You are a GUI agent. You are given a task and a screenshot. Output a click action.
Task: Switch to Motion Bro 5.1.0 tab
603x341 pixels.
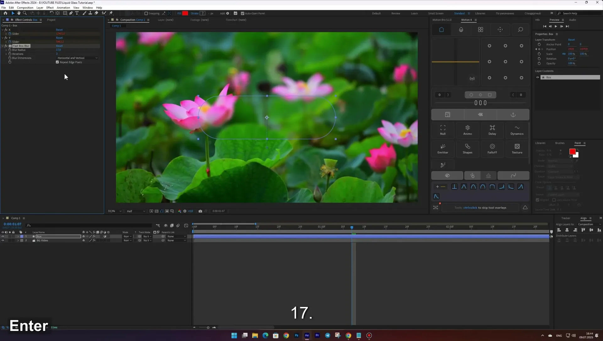pyautogui.click(x=442, y=20)
